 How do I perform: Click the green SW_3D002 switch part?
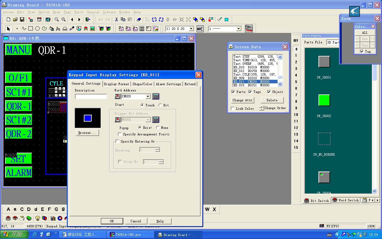click(324, 100)
